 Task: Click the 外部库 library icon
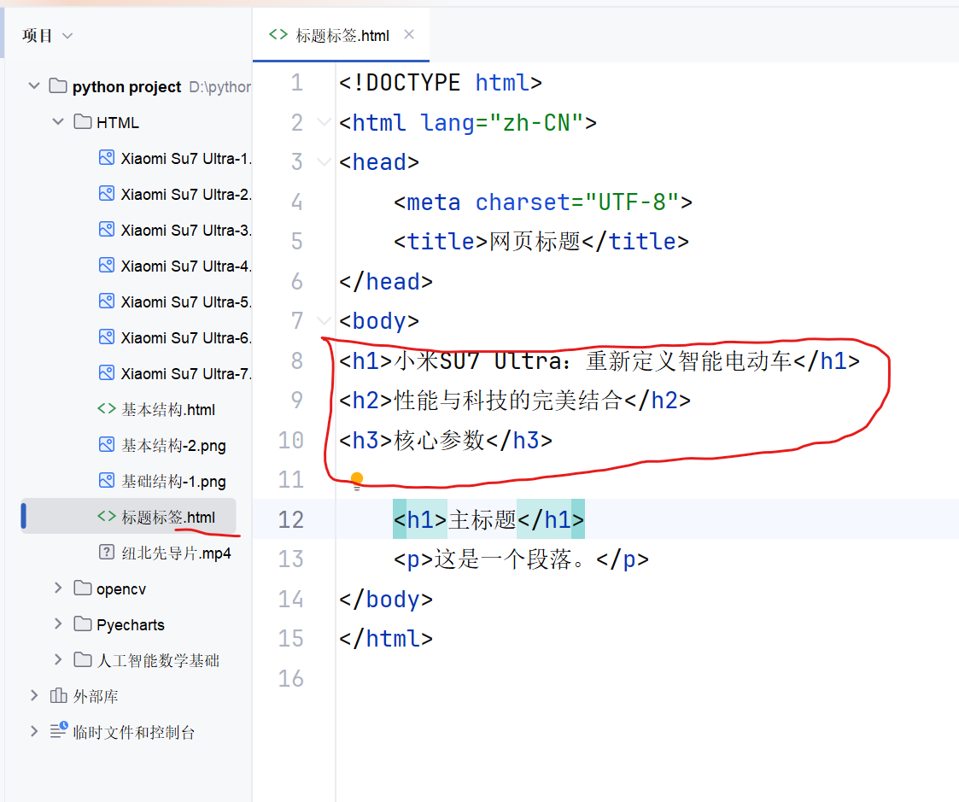coord(59,695)
